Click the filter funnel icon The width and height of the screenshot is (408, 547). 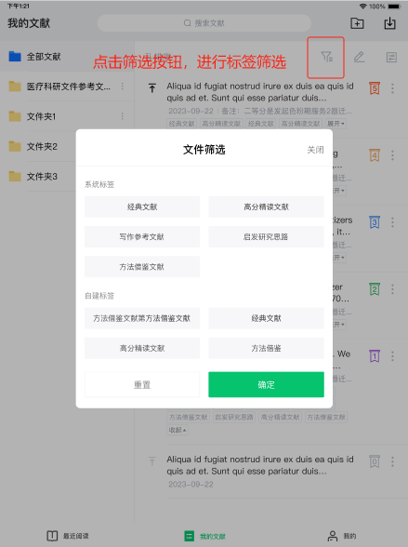pos(327,57)
